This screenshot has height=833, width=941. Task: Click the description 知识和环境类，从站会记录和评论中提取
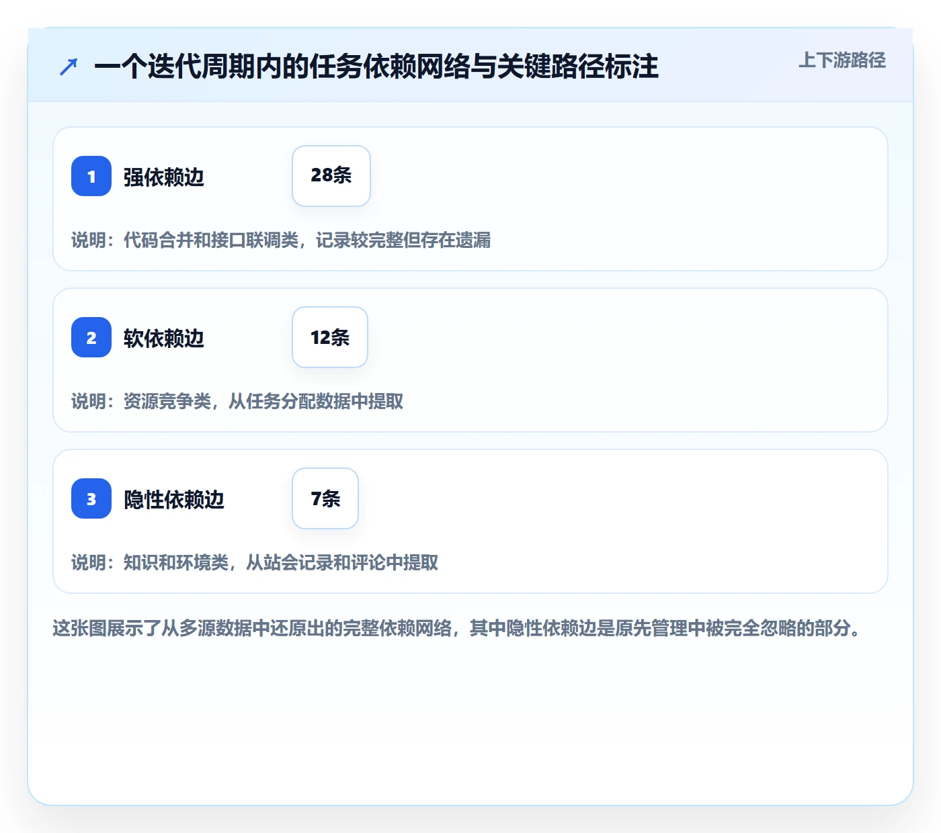tap(281, 563)
